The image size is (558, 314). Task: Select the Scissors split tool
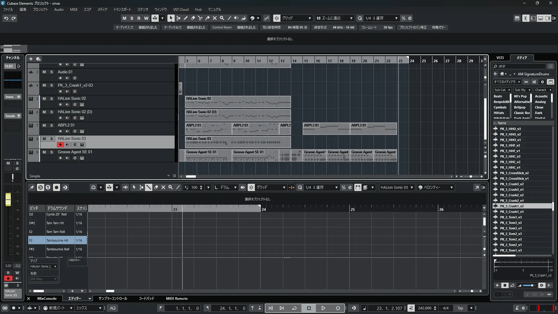coord(200,18)
